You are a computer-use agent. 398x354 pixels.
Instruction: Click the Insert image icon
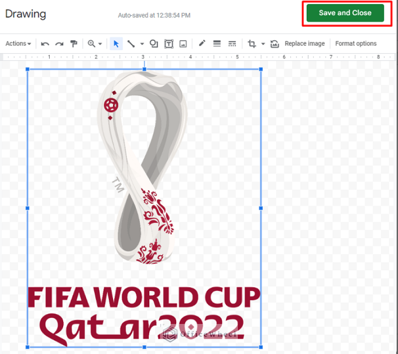[x=183, y=44]
